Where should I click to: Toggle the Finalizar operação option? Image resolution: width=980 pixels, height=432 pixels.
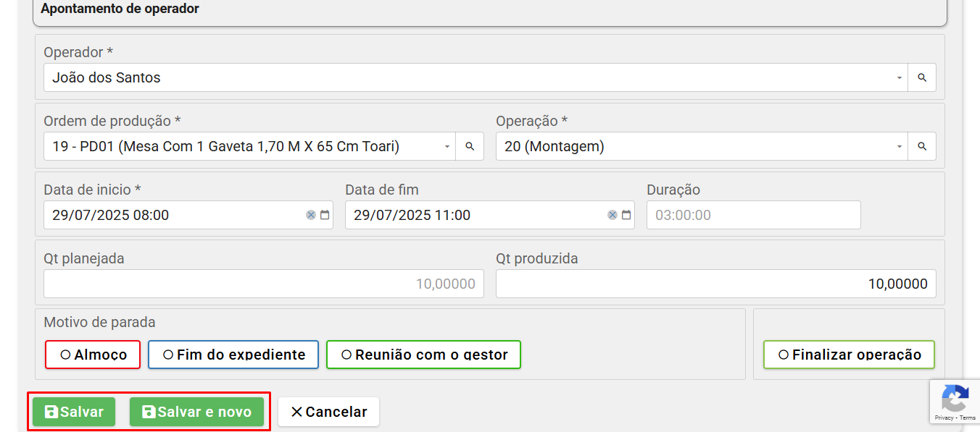pos(849,355)
